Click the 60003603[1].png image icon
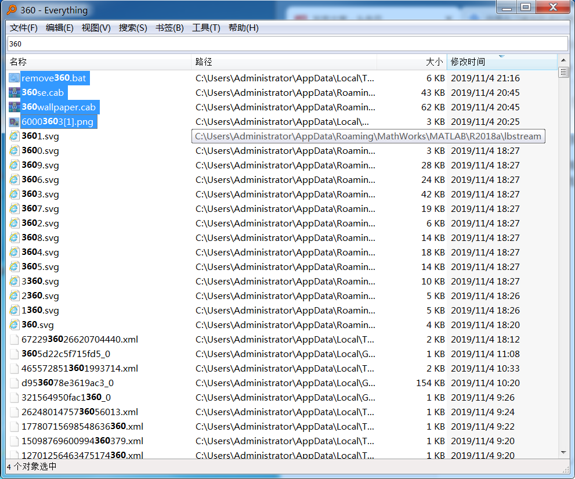 point(14,121)
